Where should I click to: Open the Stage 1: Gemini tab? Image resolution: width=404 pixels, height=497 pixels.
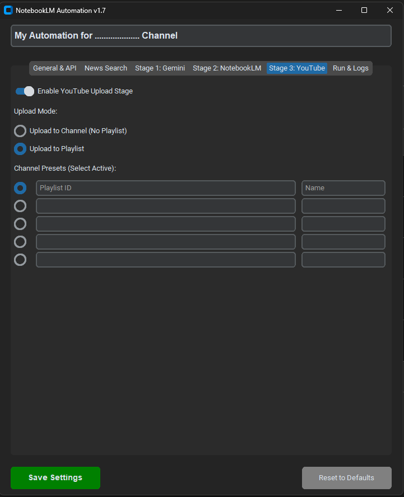pos(160,68)
